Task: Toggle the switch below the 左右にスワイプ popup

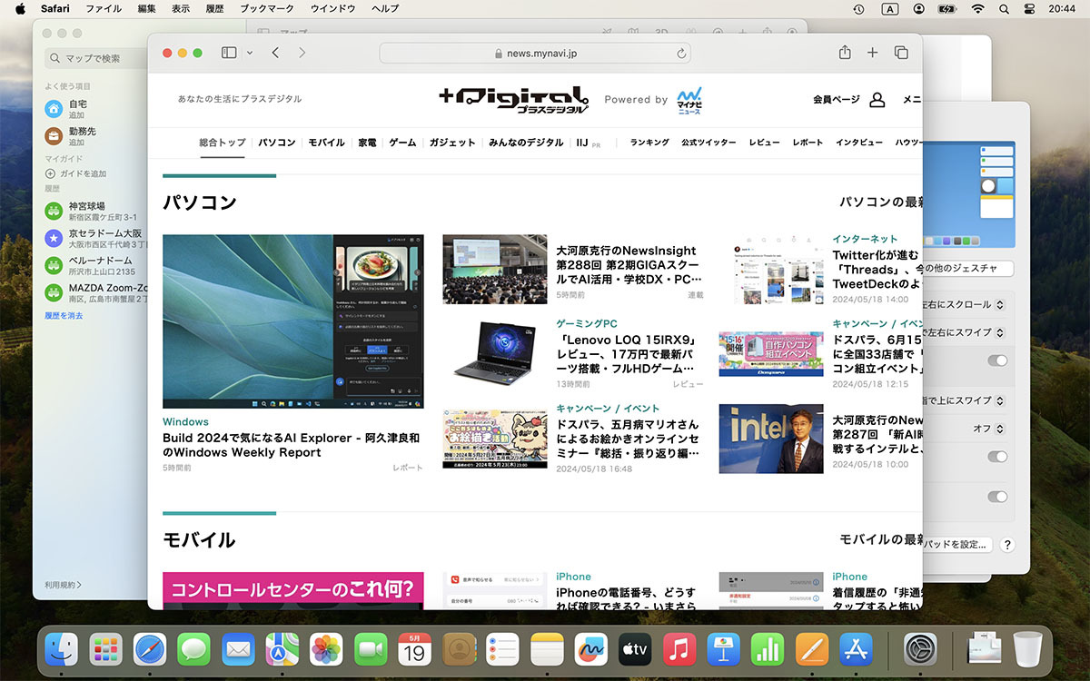Action: click(x=997, y=360)
